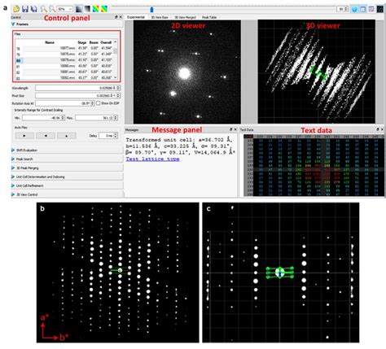386x349 pixels.
Task: Click the yellow open folder icon
Action: (x=16, y=9)
